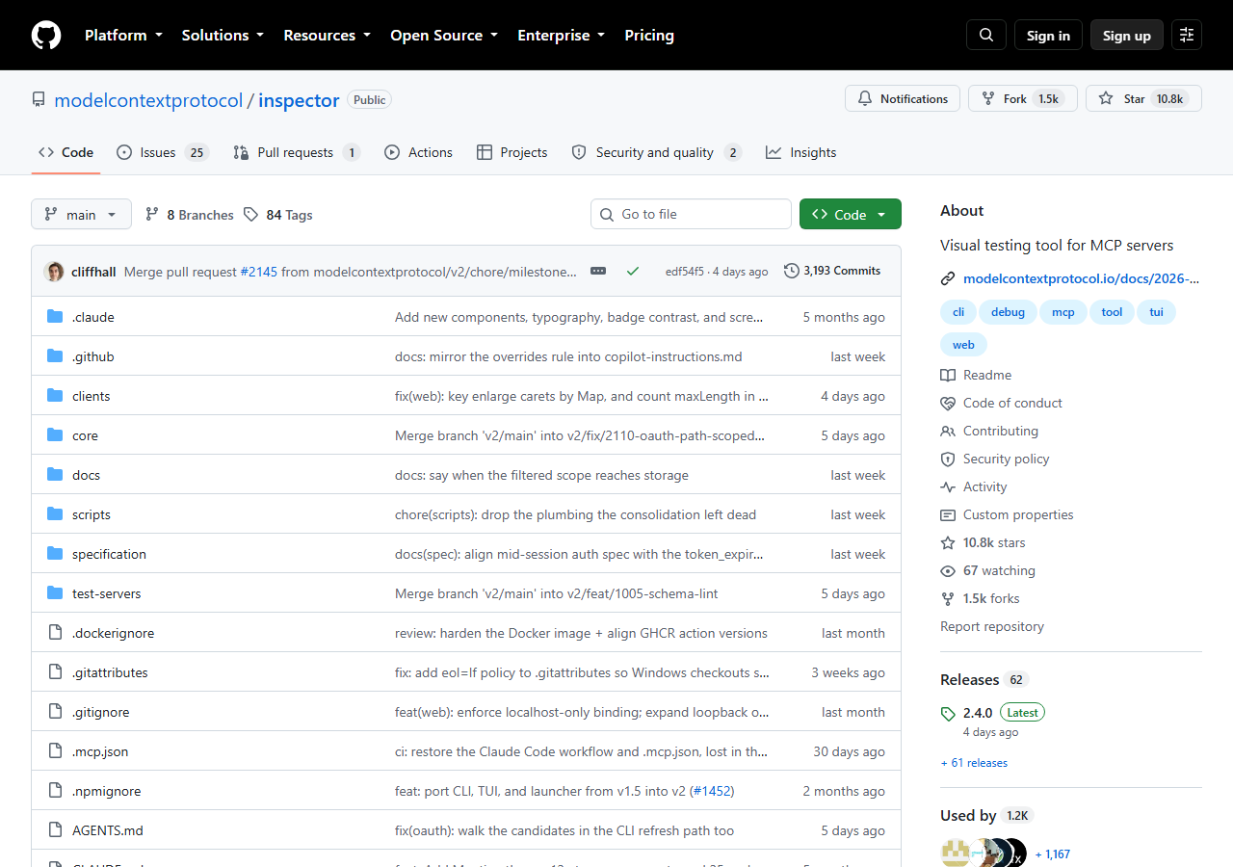Expand the Open Source dropdown
The height and width of the screenshot is (867, 1233).
coord(444,35)
